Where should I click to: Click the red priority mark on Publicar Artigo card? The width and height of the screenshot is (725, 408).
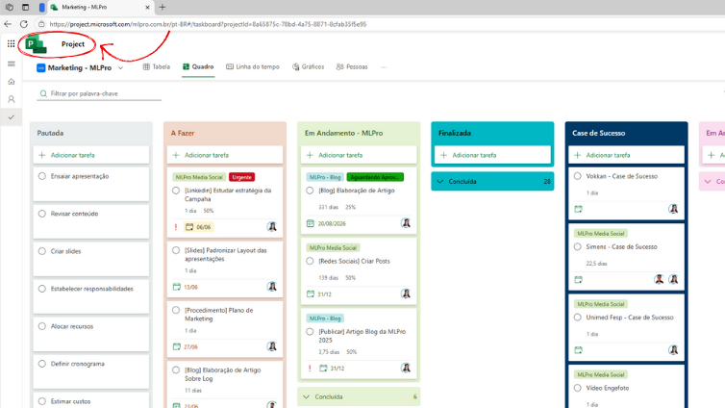click(x=310, y=369)
